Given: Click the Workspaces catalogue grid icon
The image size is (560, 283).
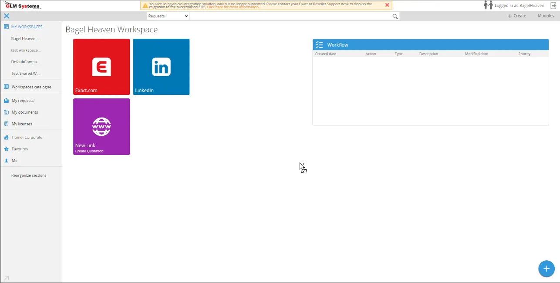Looking at the screenshot, I should [x=6, y=87].
